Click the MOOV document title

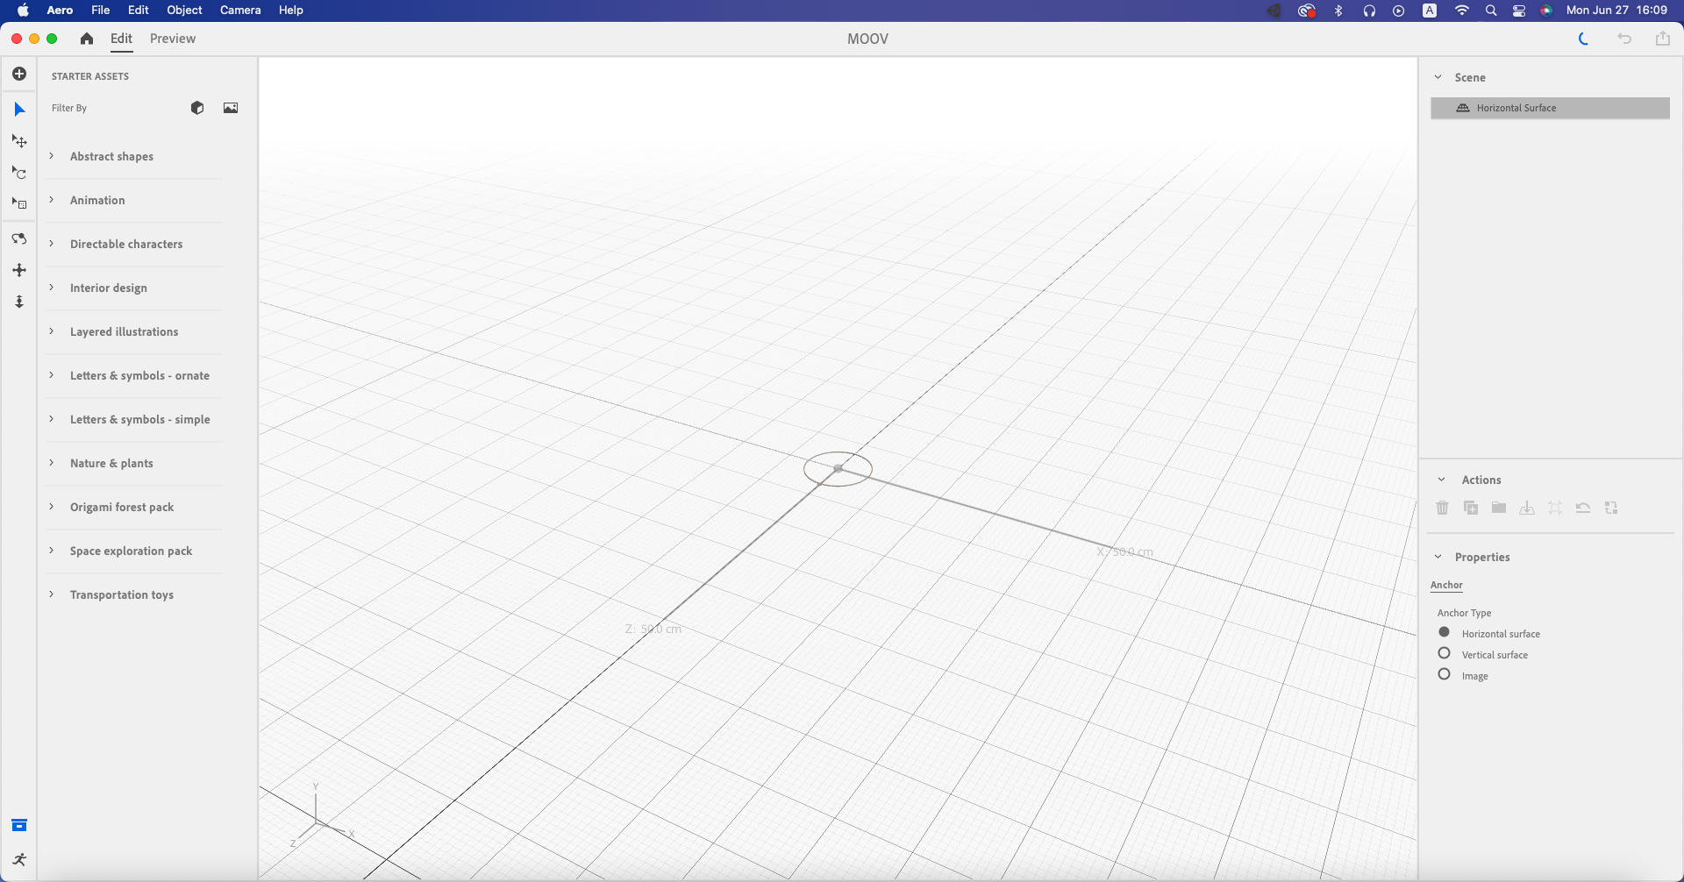[x=867, y=39]
